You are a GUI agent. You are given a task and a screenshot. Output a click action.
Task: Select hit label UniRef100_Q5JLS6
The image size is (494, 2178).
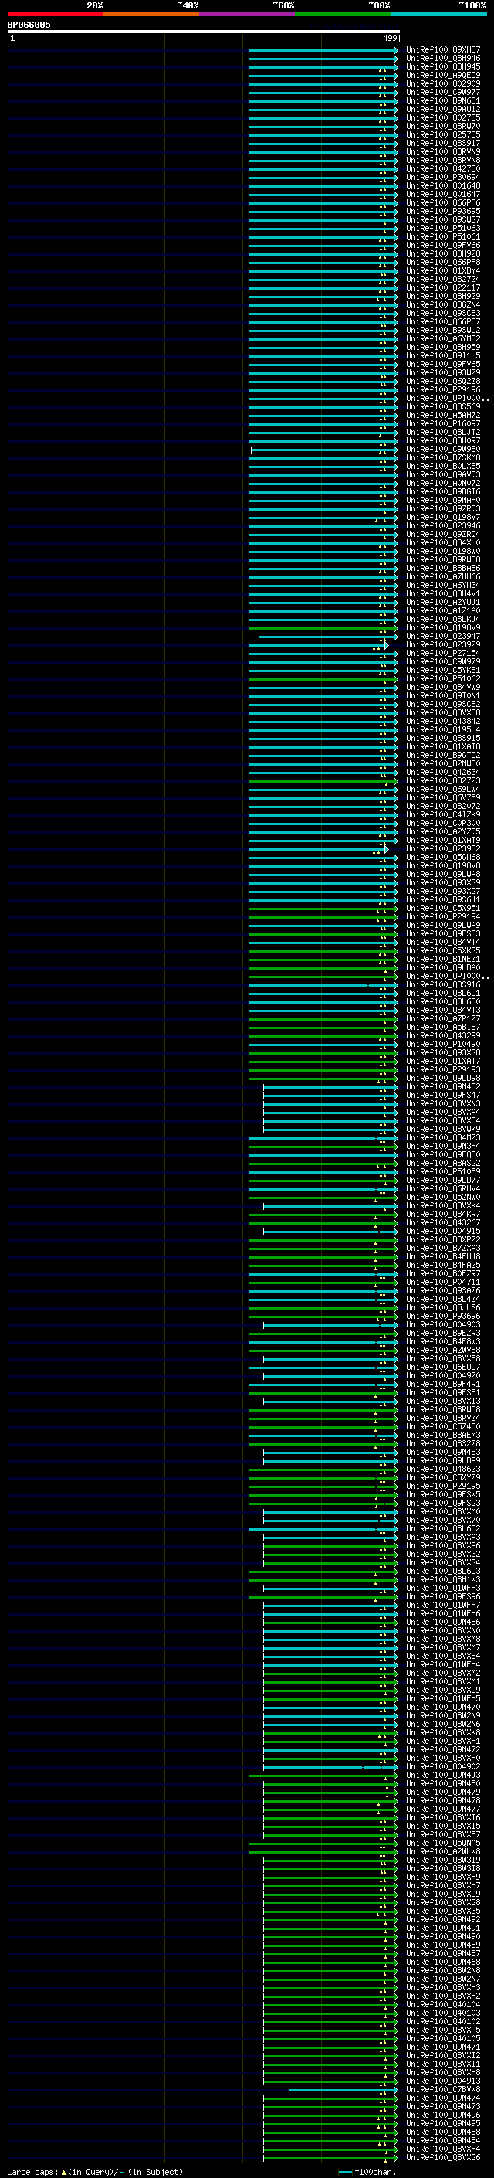443,1308
